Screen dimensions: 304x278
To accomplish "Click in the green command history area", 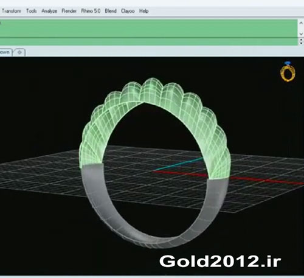I will pyautogui.click(x=148, y=28).
